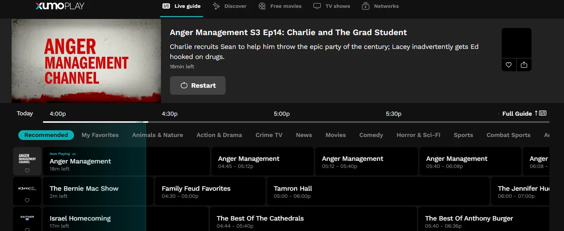Image resolution: width=564 pixels, height=231 pixels.
Task: Open the Anger Management Channel thumbnail
Action: click(86, 61)
